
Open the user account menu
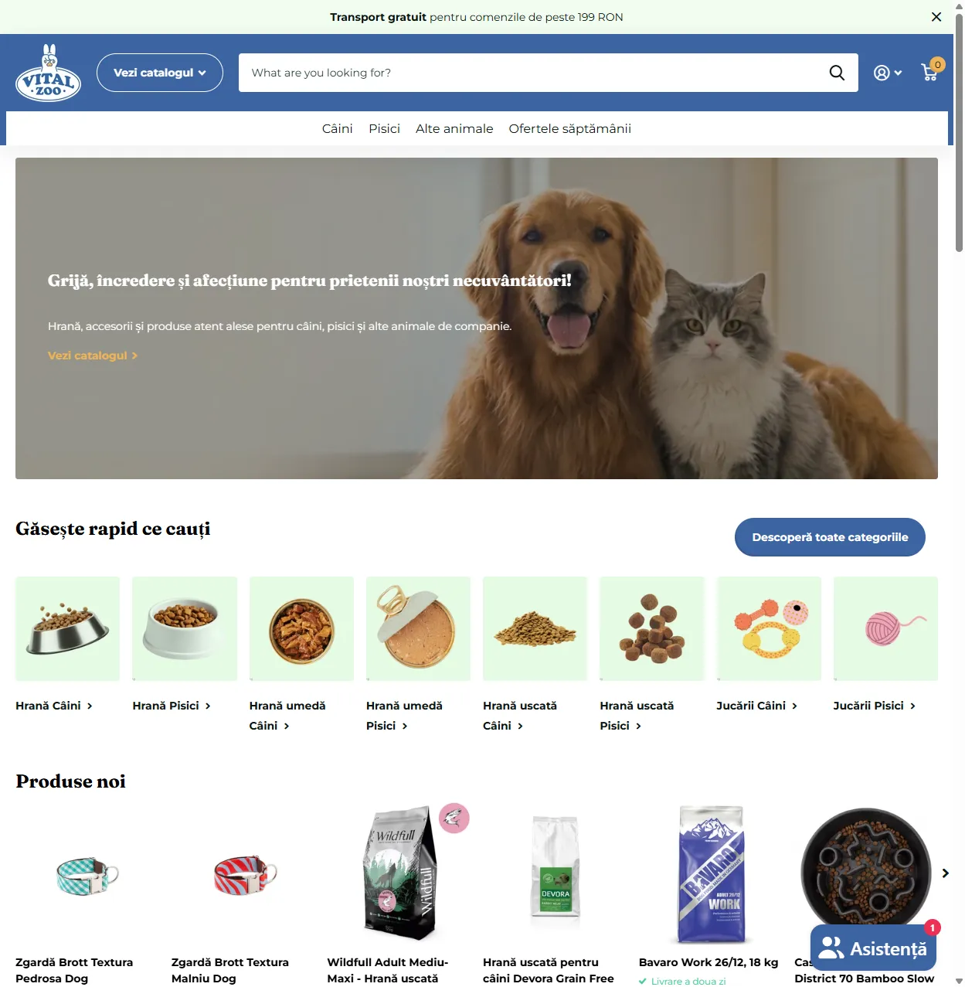click(888, 73)
